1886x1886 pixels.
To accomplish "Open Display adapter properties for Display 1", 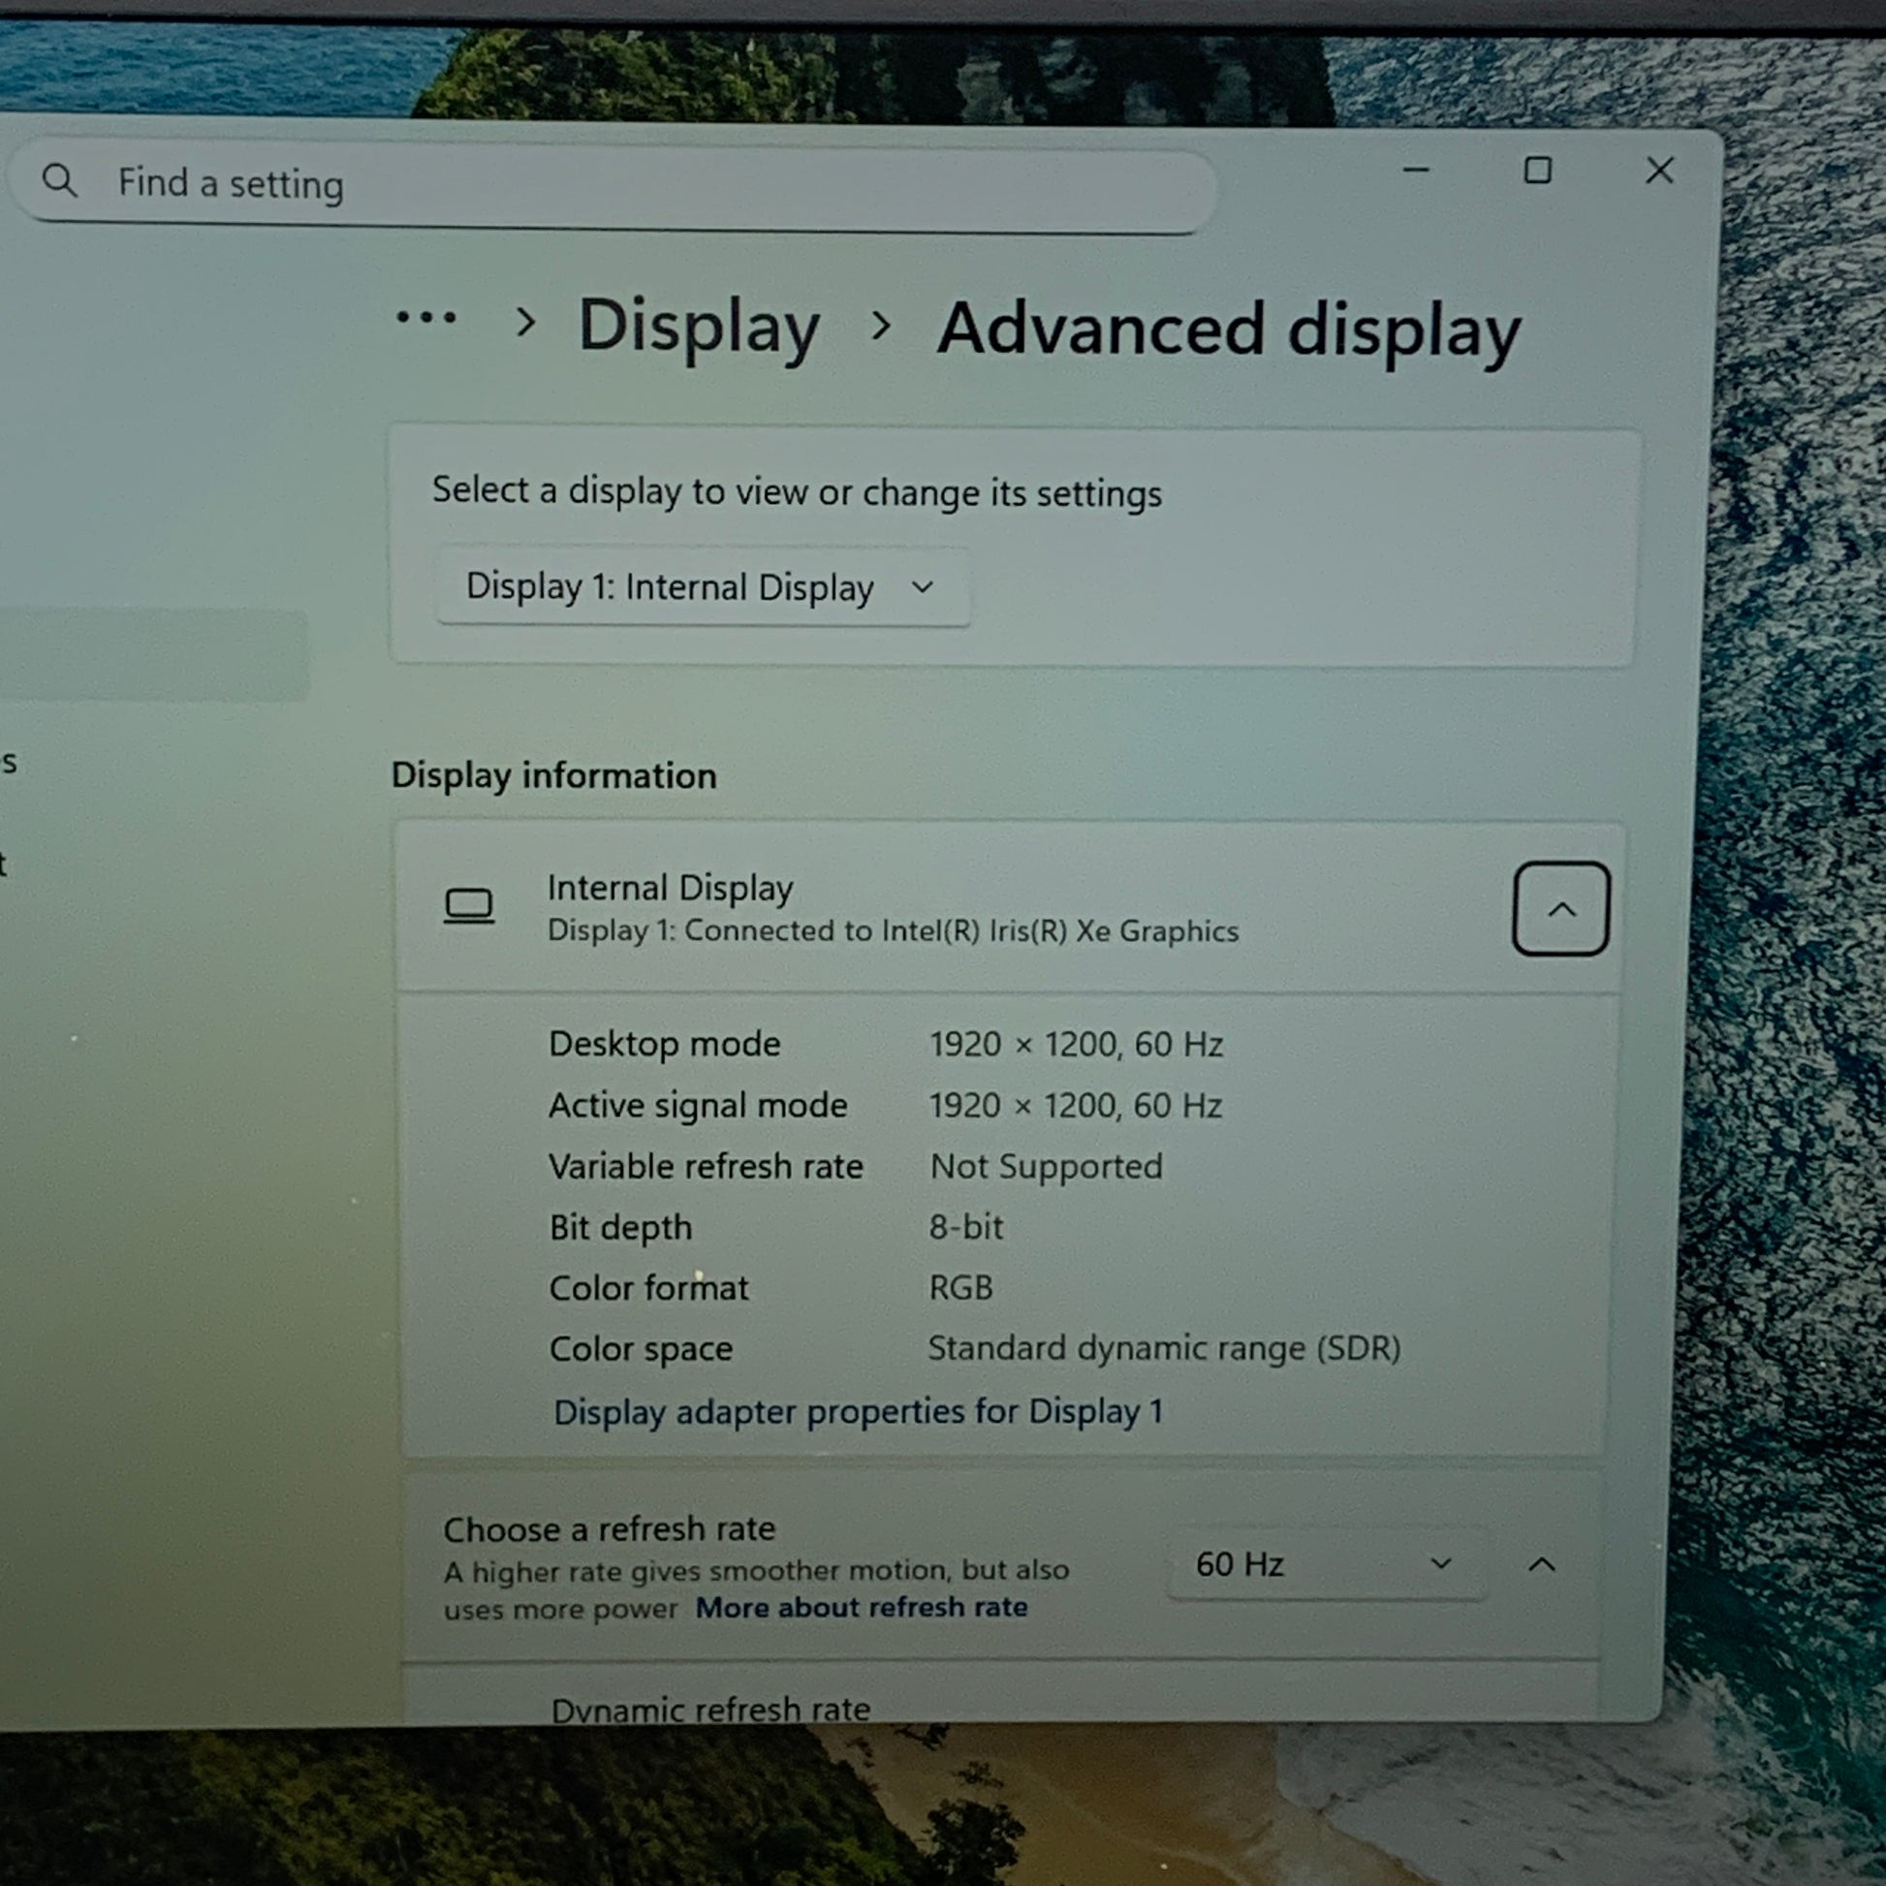I will click(x=857, y=1411).
